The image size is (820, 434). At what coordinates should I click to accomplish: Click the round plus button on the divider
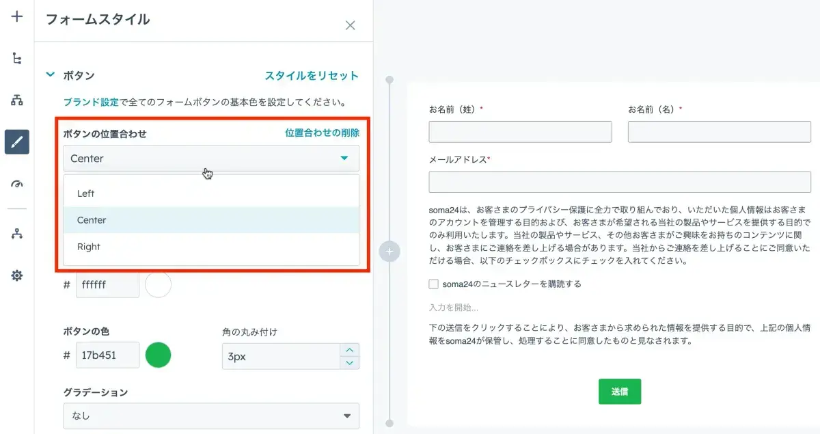click(389, 252)
